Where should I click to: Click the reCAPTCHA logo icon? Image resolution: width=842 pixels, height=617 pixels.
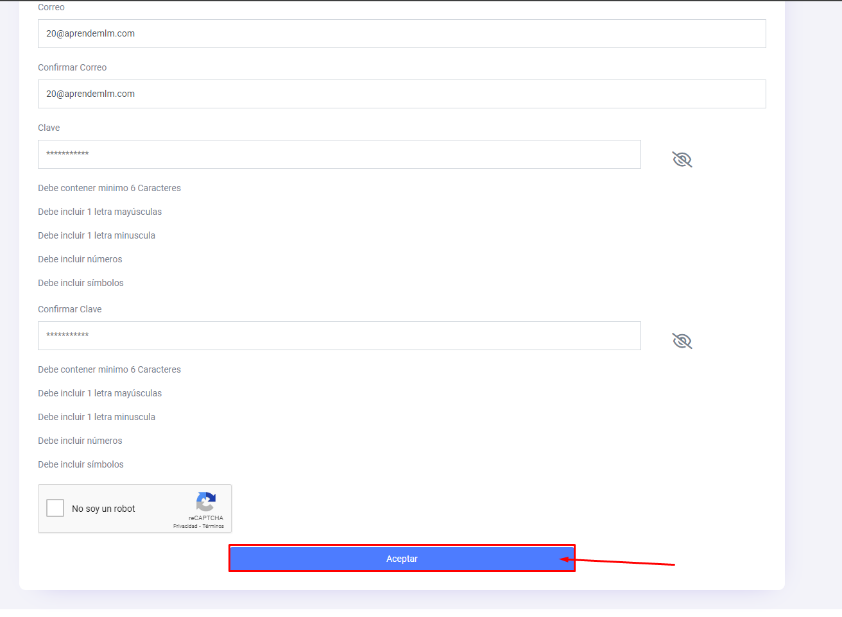click(205, 502)
